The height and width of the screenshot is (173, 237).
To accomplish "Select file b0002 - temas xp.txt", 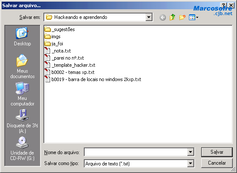I will (x=69, y=72).
